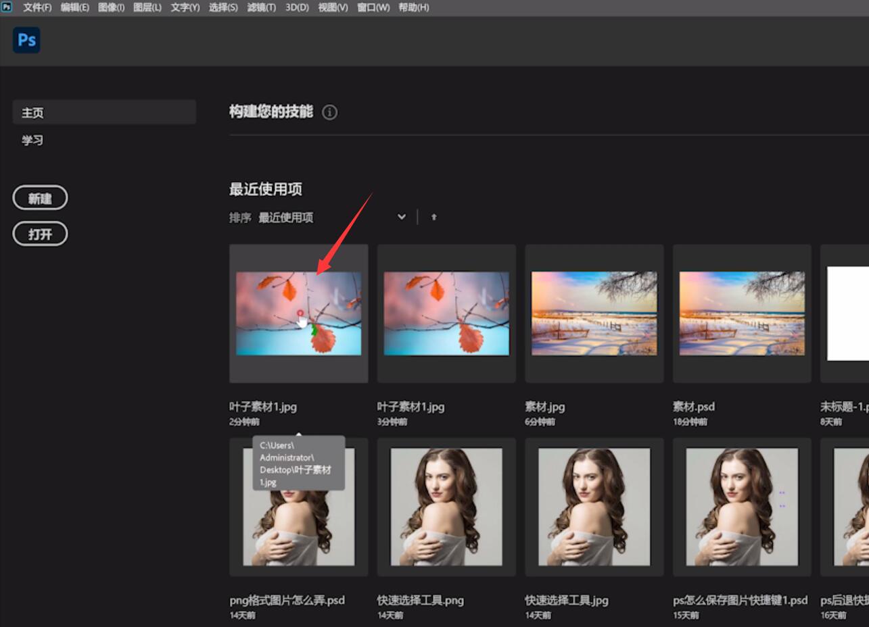Screen dimensions: 869x627
Task: Open the 窗口(W) menu
Action: click(373, 7)
